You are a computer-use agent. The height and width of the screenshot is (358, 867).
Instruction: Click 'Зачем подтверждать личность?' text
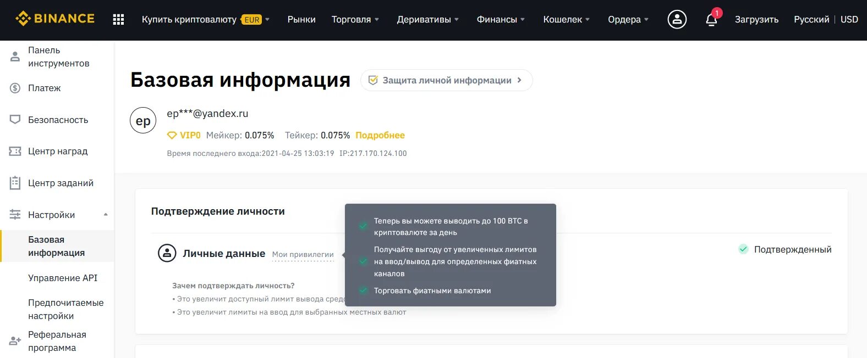click(233, 286)
